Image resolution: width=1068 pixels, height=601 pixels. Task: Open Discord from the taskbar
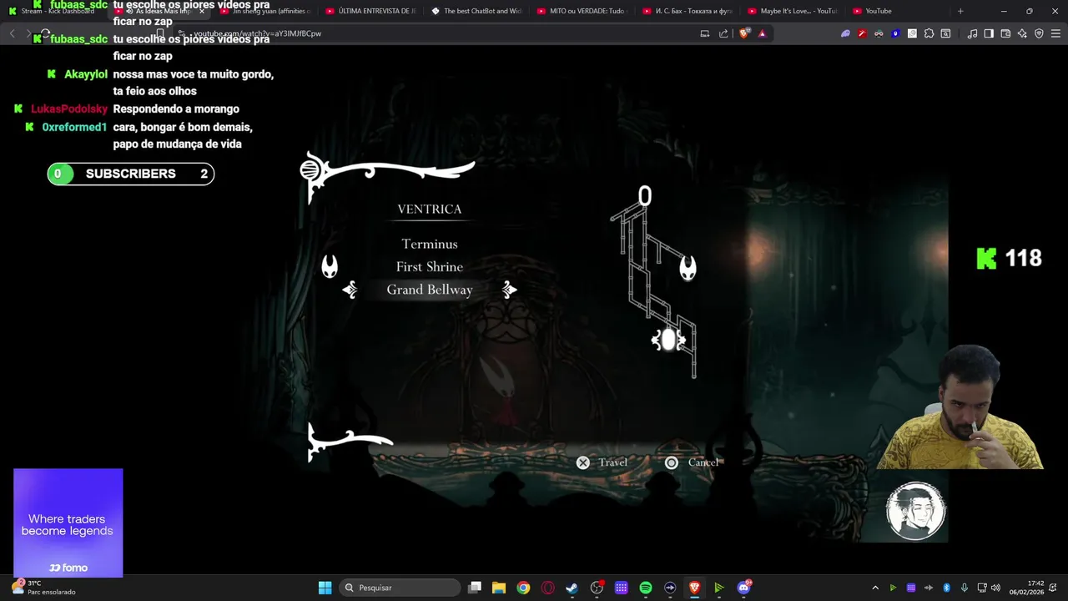click(743, 588)
